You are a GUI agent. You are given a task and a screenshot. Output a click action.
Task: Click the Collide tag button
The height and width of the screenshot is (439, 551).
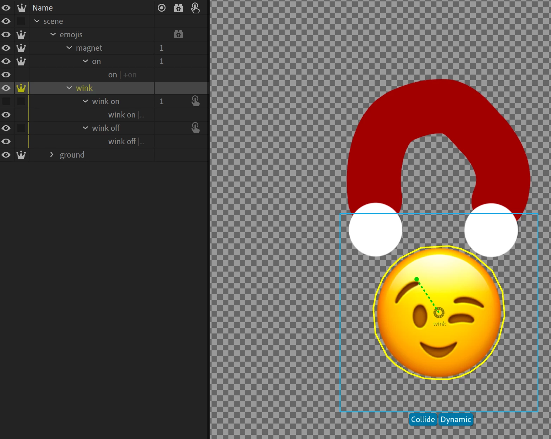(x=423, y=419)
